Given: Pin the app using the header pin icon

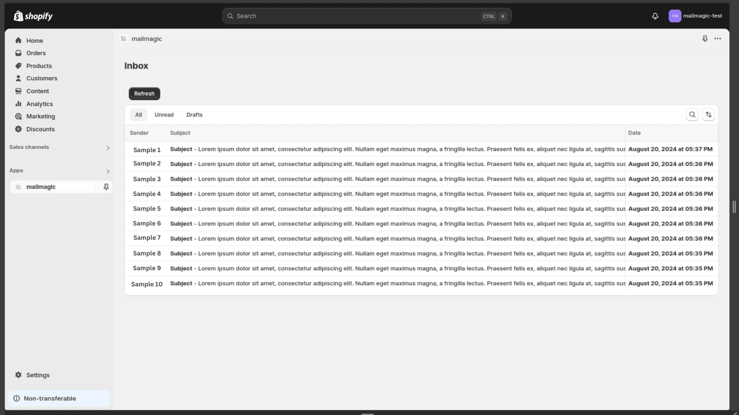Looking at the screenshot, I should pos(705,39).
